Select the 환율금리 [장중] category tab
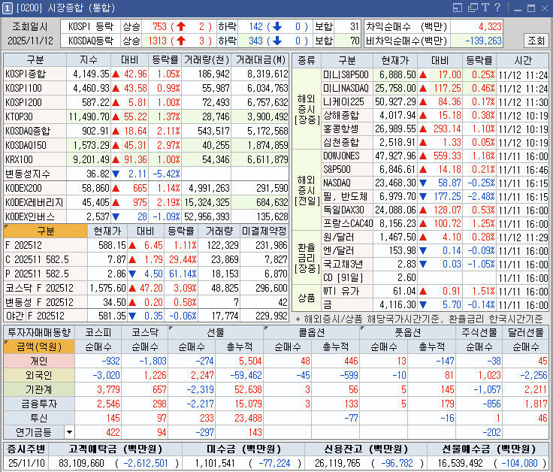 click(x=307, y=257)
